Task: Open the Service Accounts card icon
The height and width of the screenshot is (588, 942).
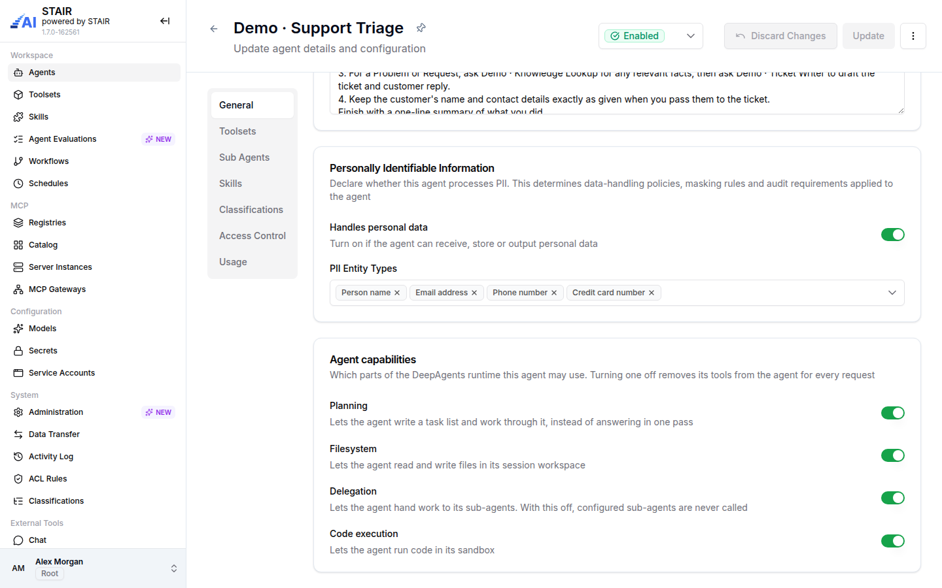Action: pyautogui.click(x=18, y=373)
